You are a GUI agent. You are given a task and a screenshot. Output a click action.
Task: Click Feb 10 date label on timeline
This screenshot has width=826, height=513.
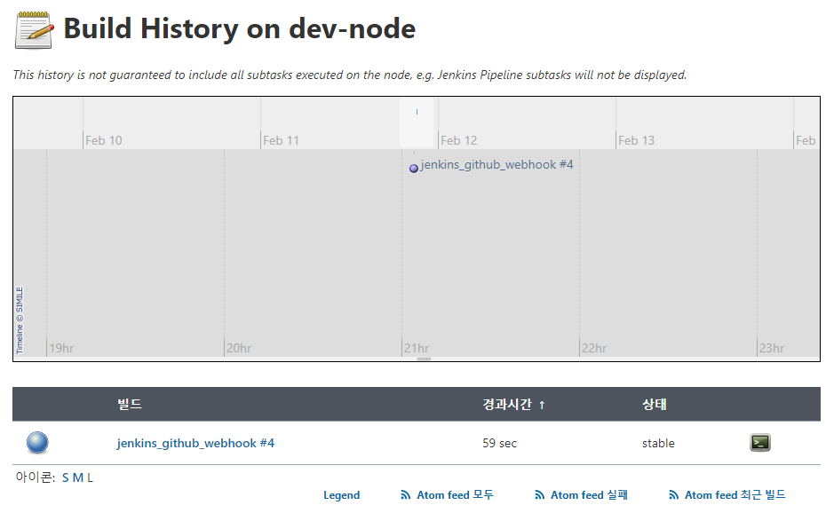(x=104, y=140)
